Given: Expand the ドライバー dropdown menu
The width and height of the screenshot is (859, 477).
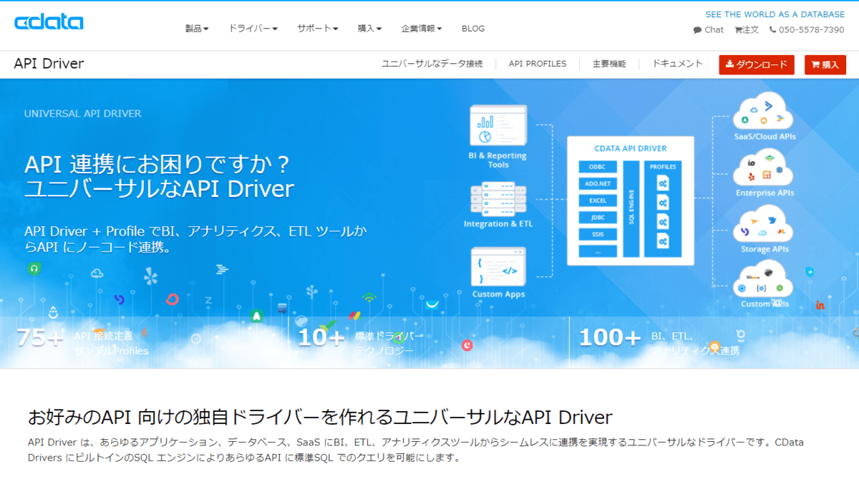Looking at the screenshot, I should pos(253,29).
